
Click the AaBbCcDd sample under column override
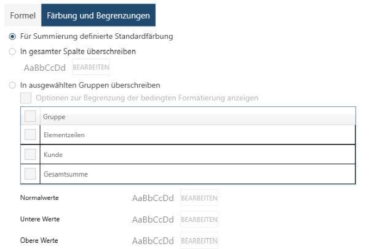coord(44,68)
